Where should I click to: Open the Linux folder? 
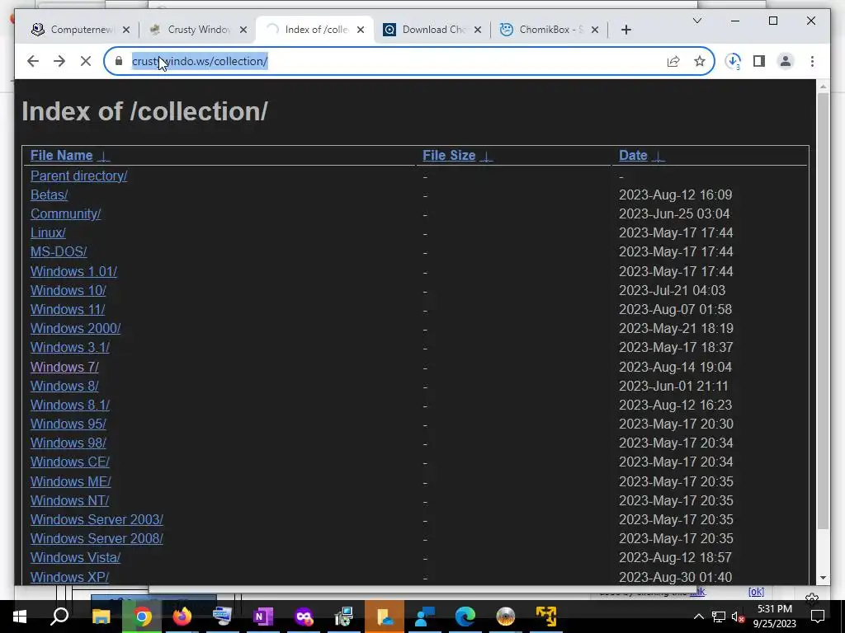(x=48, y=233)
